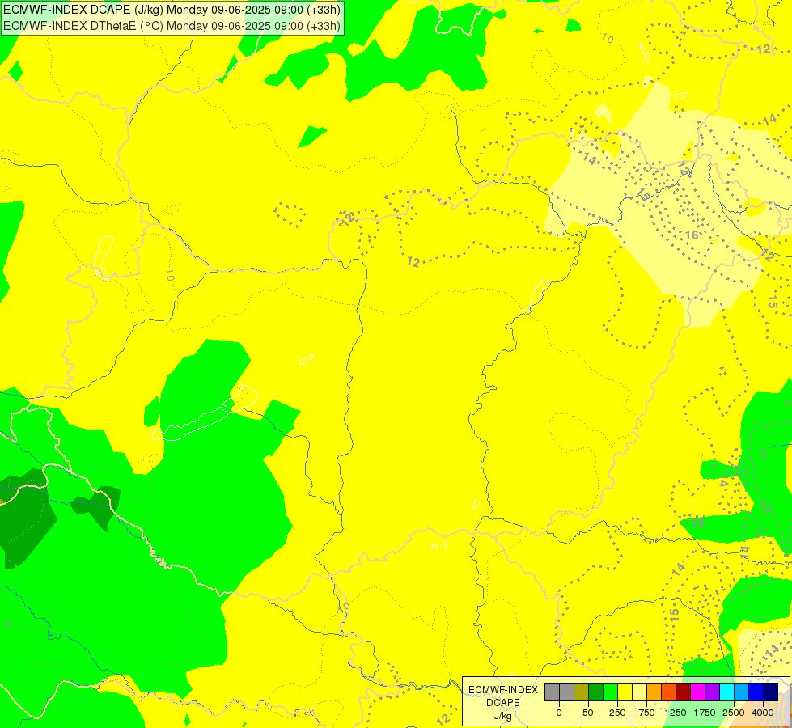792x728 pixels.
Task: Click the J/kg unit label in the legend
Action: click(x=503, y=717)
